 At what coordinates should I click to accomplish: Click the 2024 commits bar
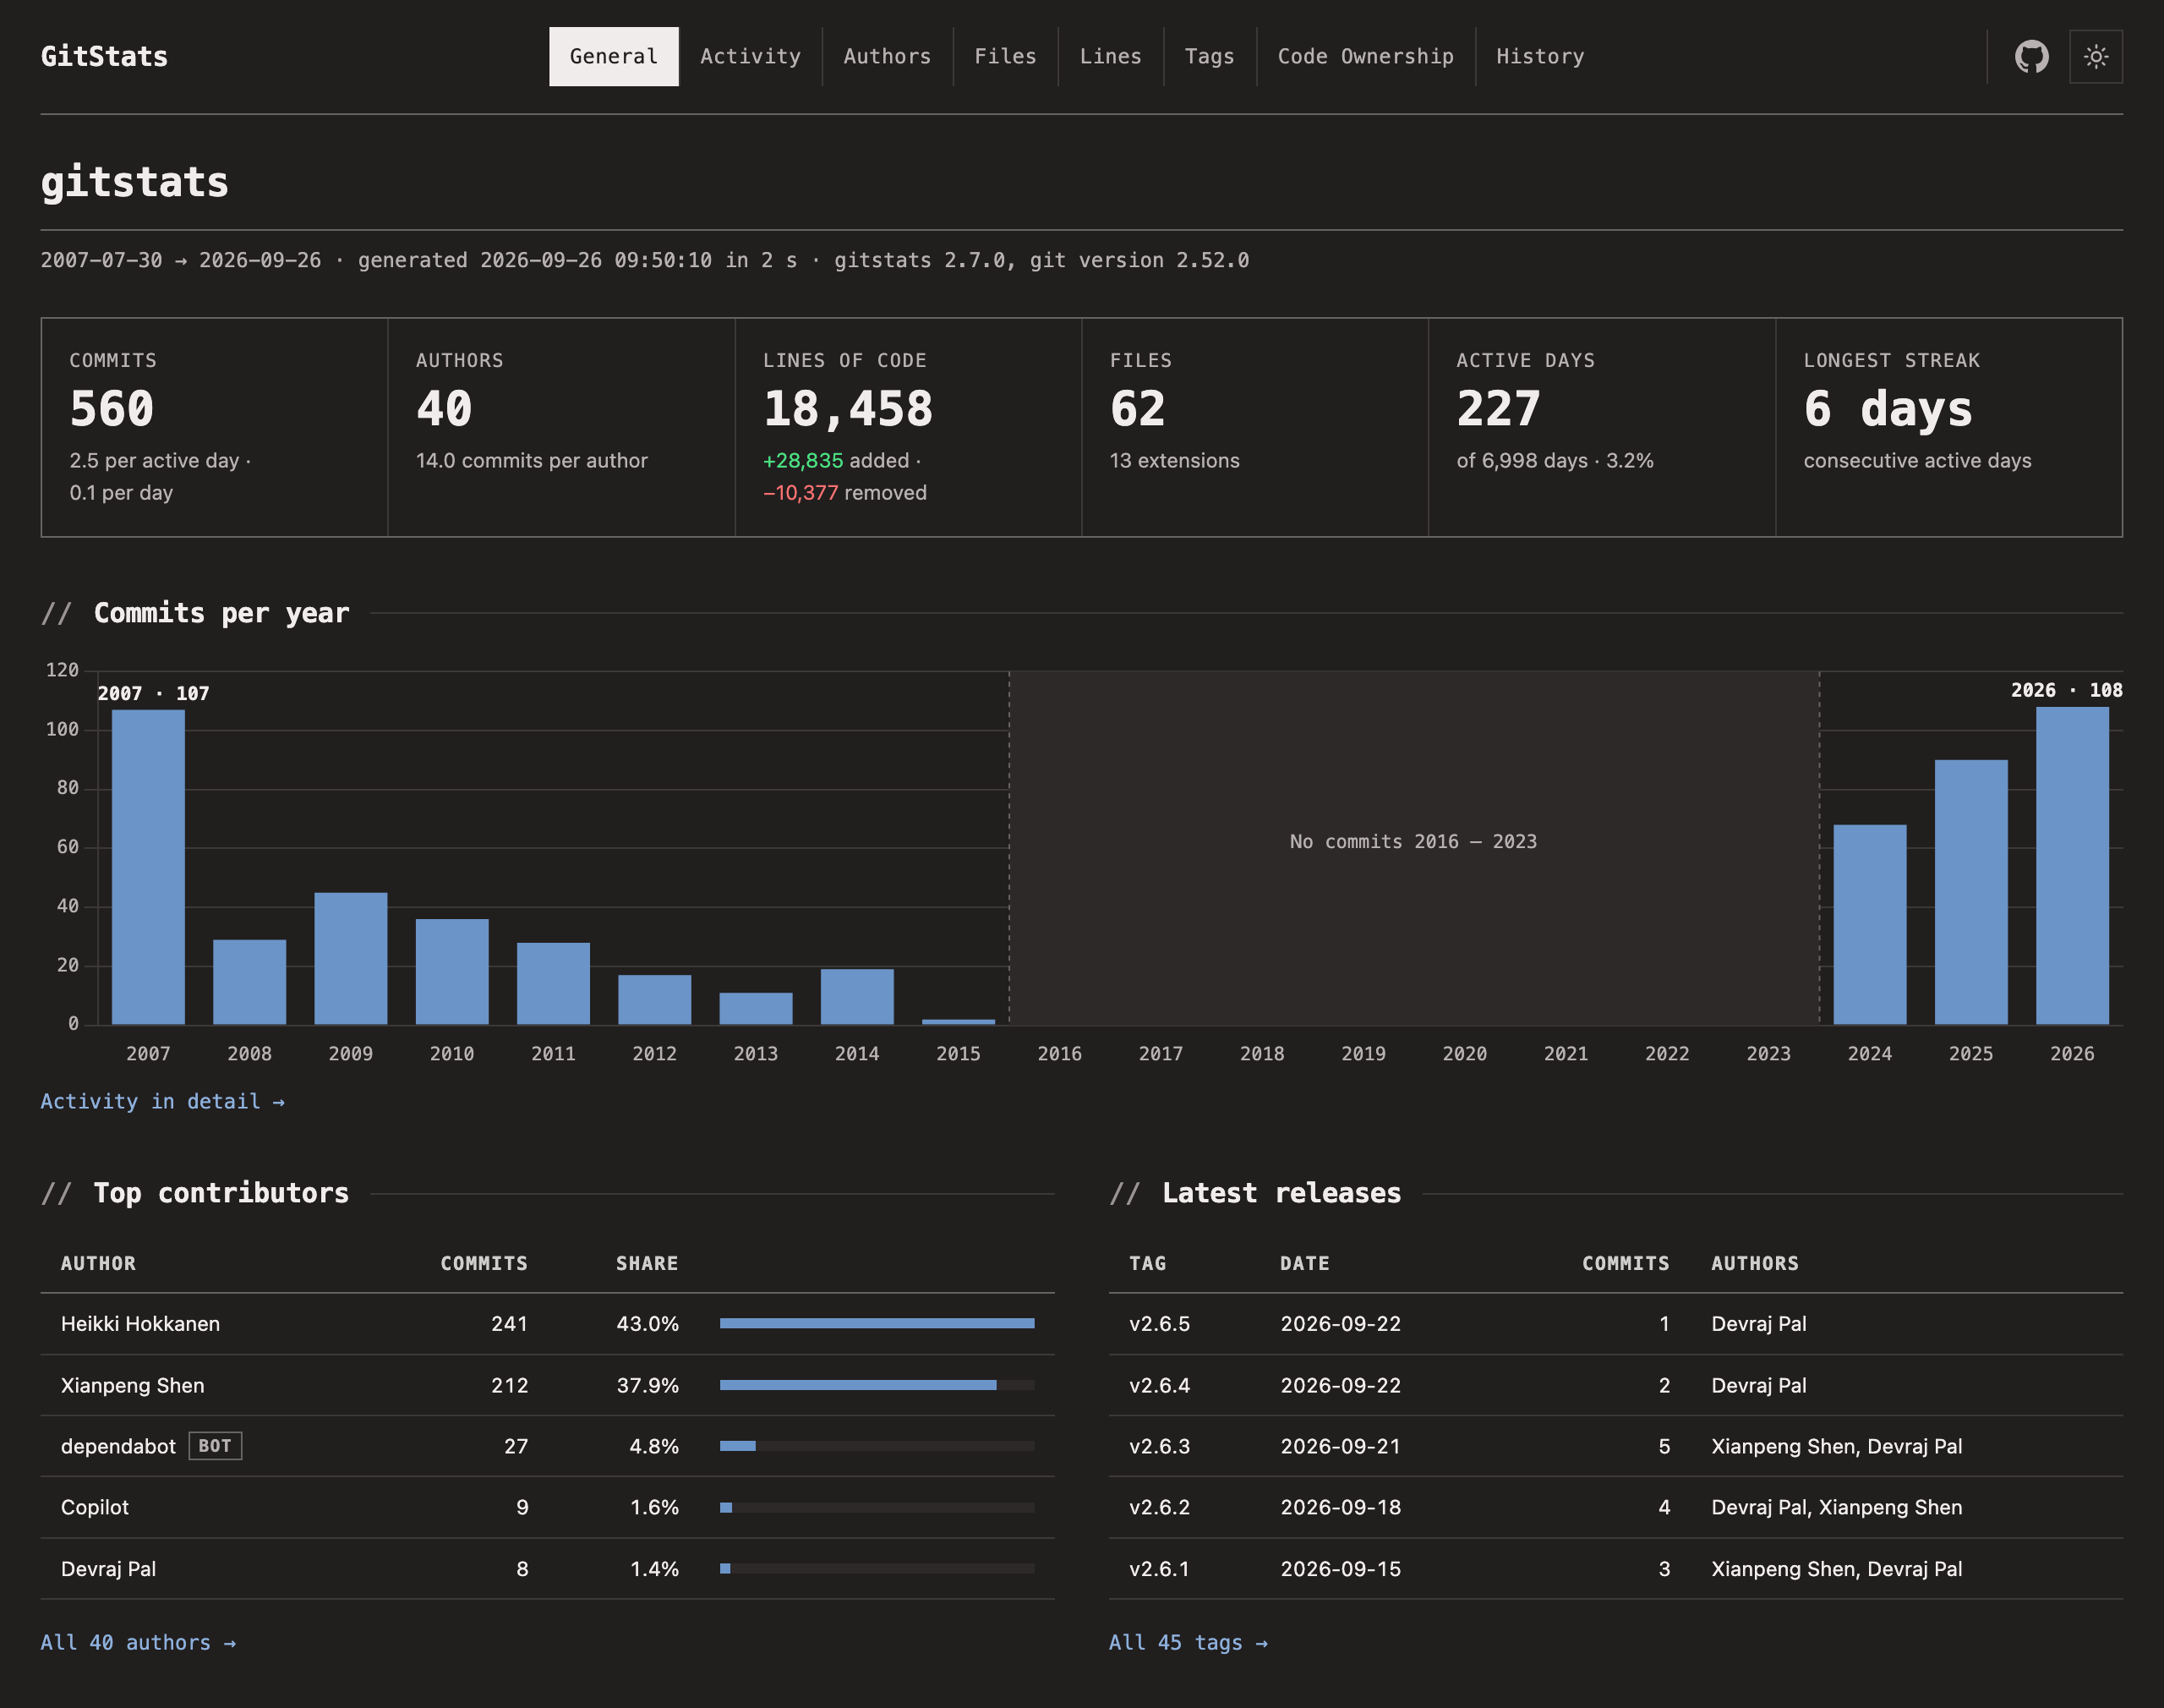pos(1869,924)
